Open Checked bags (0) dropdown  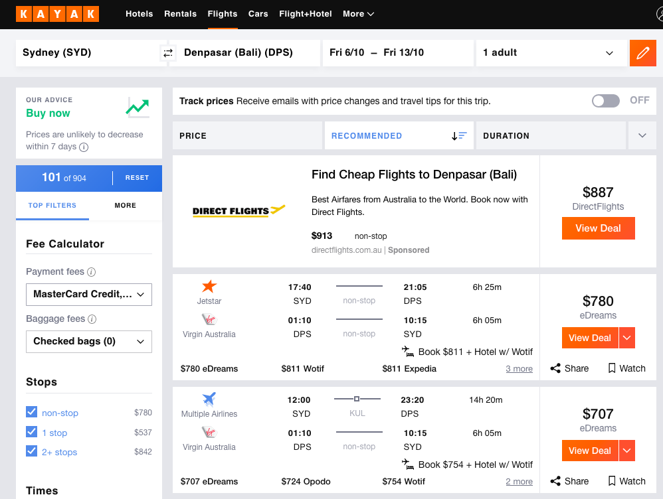pos(89,341)
